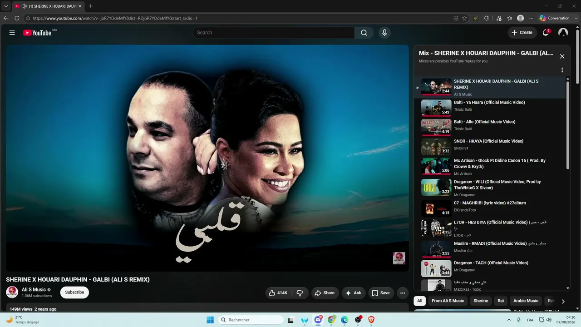Click the Create button
This screenshot has width=581, height=327.
tap(522, 33)
